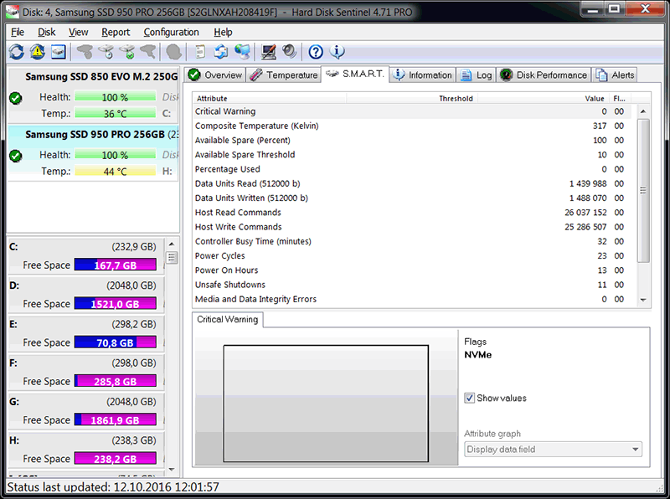Click the C: drive 167,7 GB free bar

pyautogui.click(x=116, y=265)
